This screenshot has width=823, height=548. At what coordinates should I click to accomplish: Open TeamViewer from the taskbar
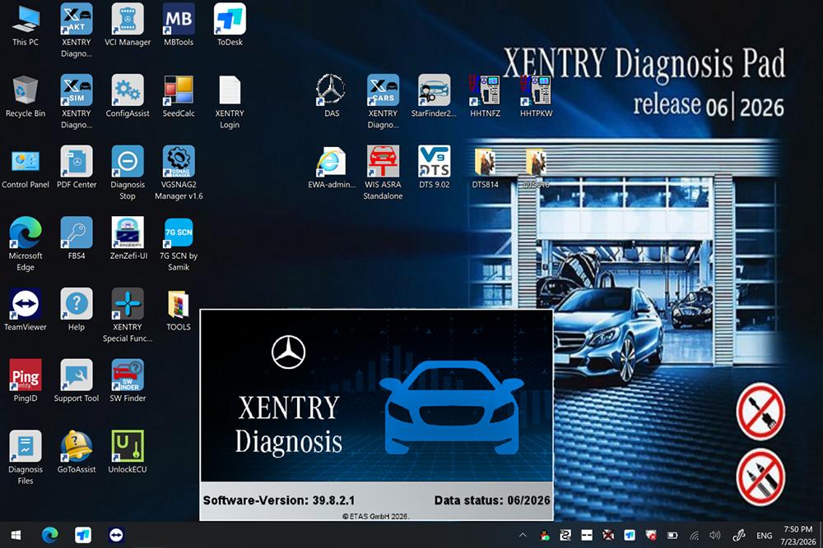pos(116,535)
